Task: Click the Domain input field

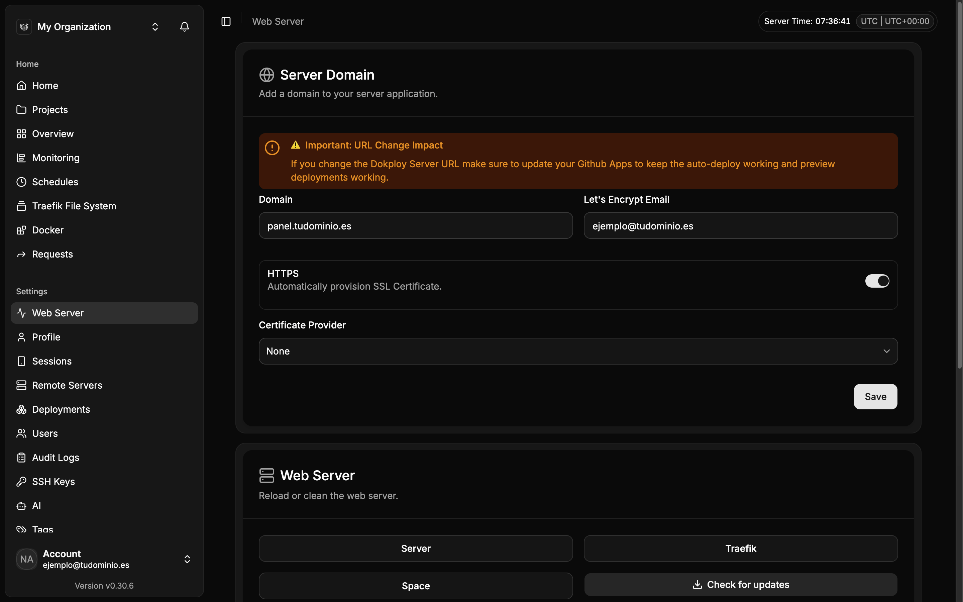Action: (415, 226)
